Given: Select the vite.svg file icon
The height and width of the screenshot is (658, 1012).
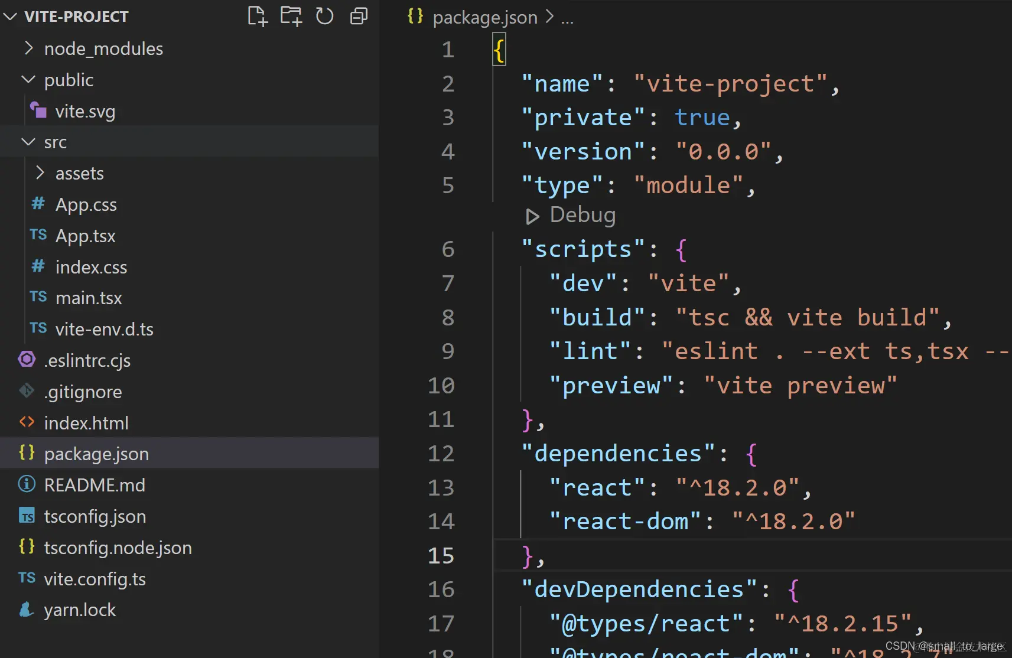Looking at the screenshot, I should pyautogui.click(x=38, y=110).
